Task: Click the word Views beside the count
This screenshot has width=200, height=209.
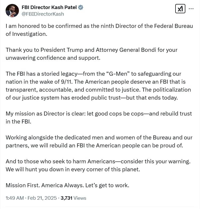Action: click(x=80, y=198)
